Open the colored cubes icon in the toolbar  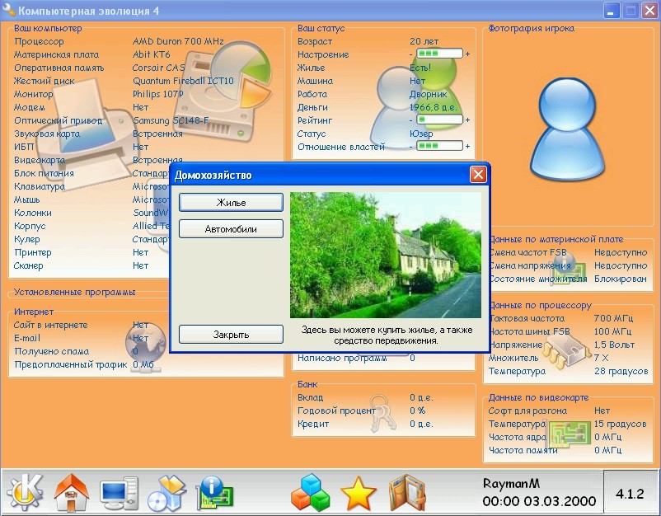tap(310, 493)
